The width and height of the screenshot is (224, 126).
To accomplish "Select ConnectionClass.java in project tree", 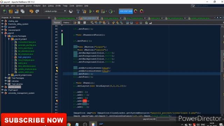I will (x=27, y=42).
